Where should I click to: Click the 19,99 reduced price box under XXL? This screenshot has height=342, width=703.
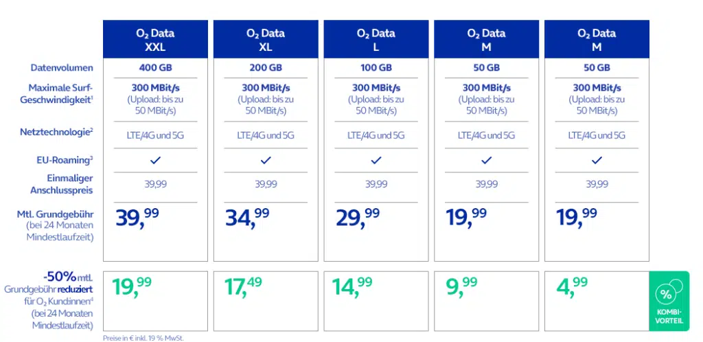(x=155, y=301)
